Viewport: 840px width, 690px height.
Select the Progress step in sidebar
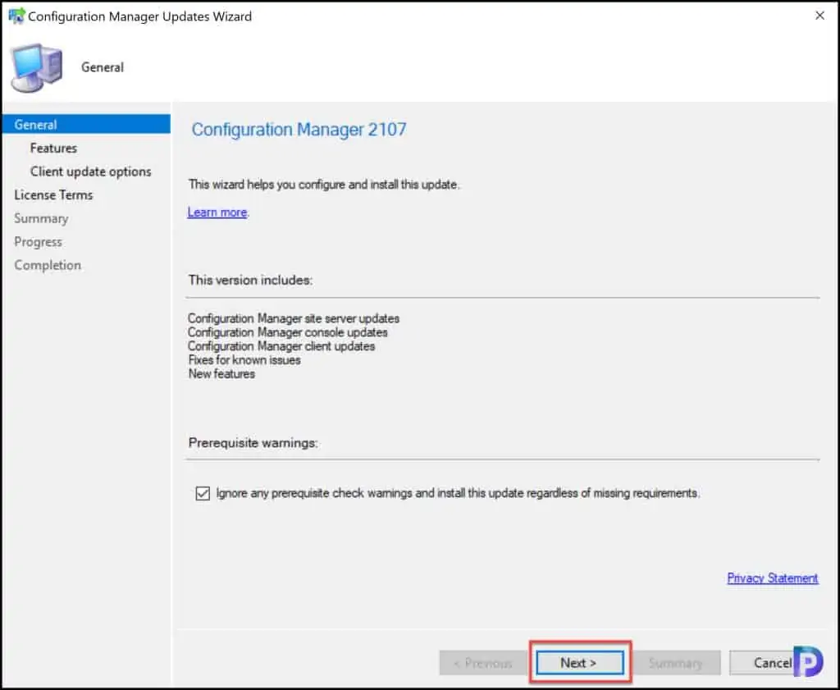pyautogui.click(x=38, y=242)
